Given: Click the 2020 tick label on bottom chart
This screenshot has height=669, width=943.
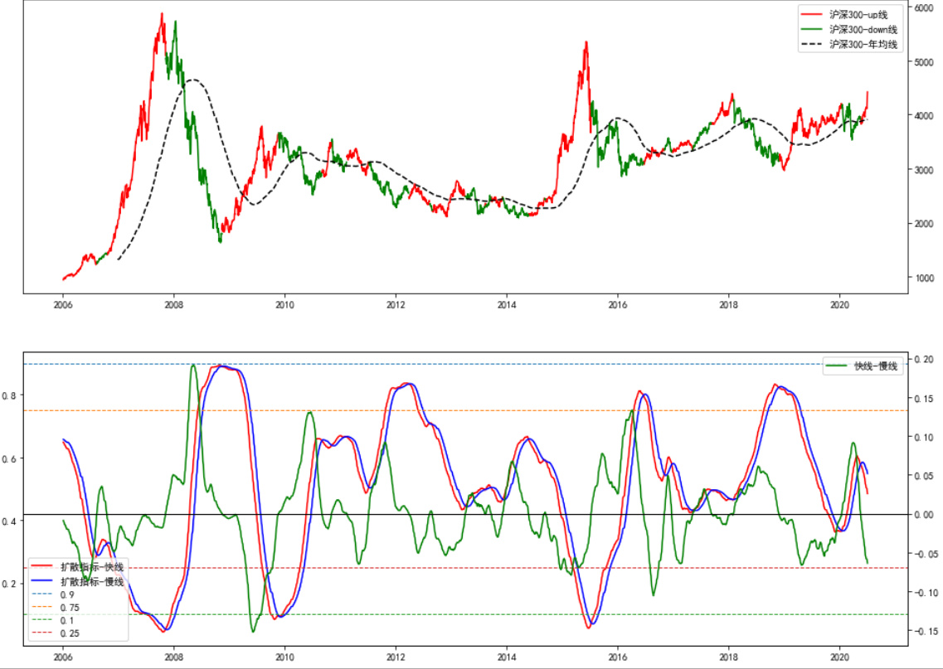Looking at the screenshot, I should coord(839,656).
